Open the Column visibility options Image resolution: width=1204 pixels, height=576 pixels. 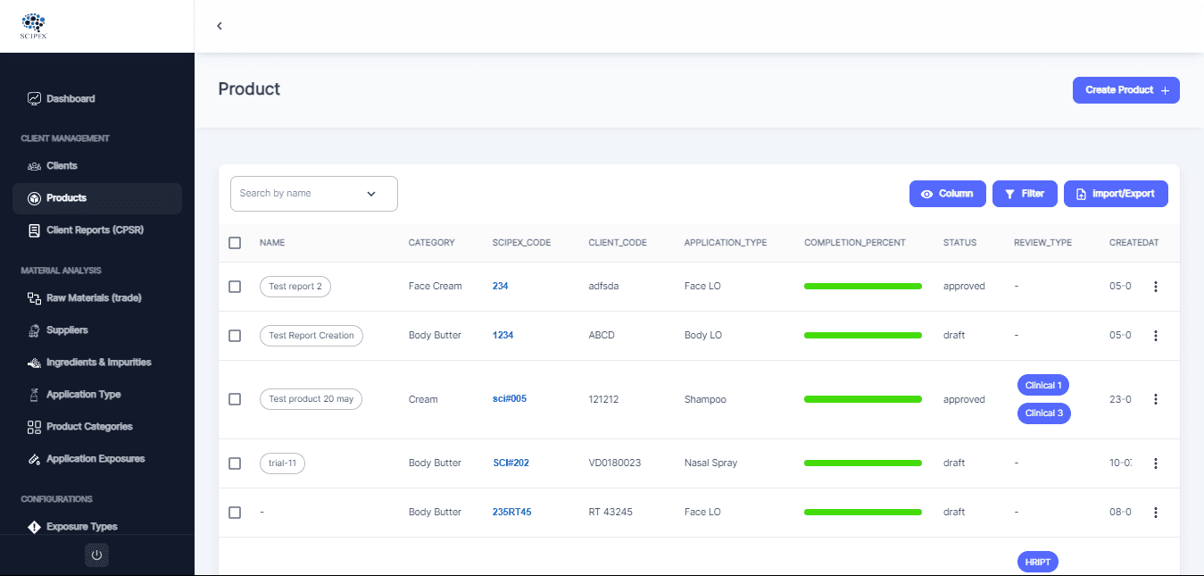(x=948, y=194)
